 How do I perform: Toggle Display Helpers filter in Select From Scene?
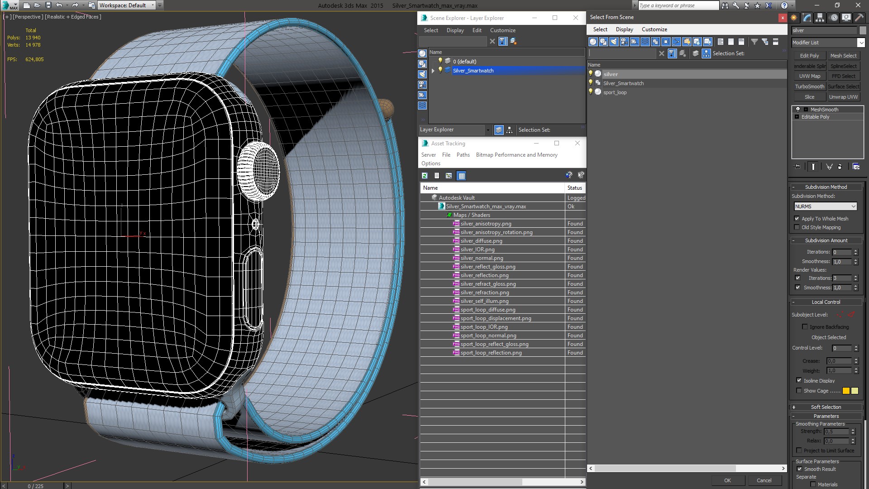[635, 42]
